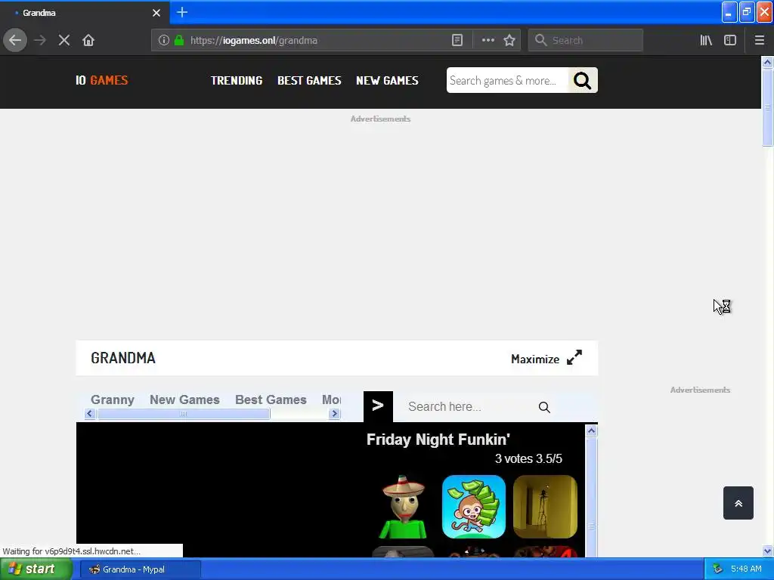Viewport: 774px width, 580px height.
Task: Click the green padlock security icon
Action: (x=179, y=41)
